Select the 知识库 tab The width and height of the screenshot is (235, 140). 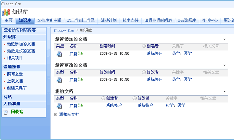pos(25,20)
